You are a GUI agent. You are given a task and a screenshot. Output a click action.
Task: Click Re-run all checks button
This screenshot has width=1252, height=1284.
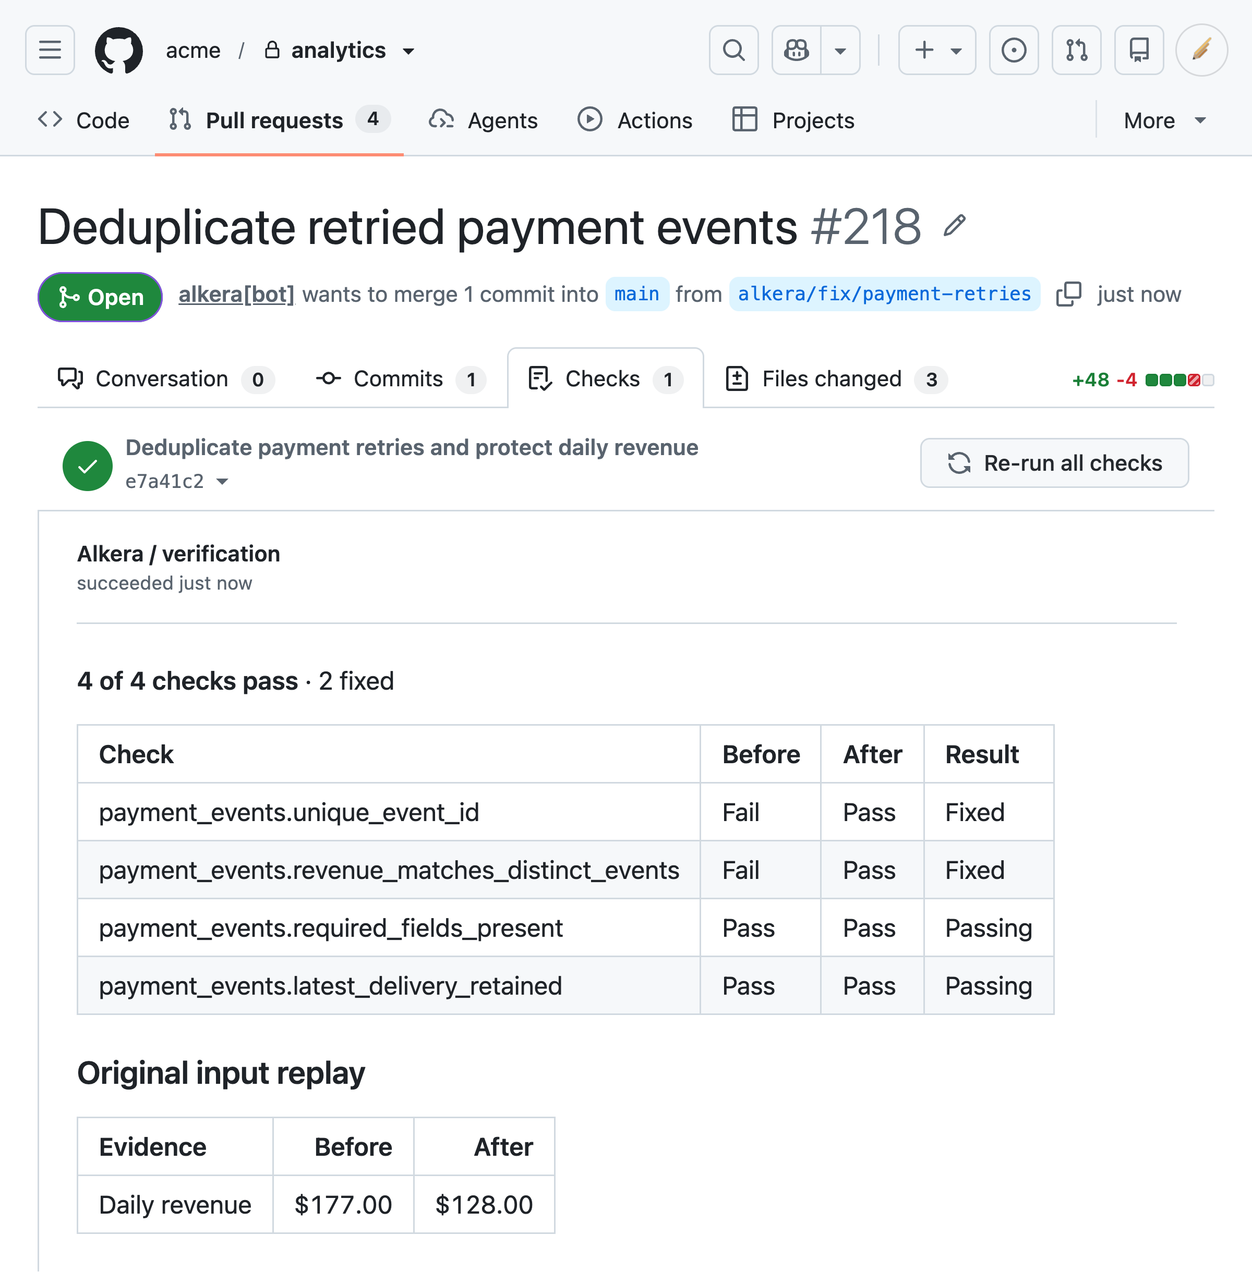[1054, 463]
